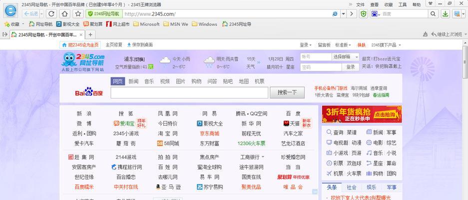Choose search engine via Baidu paw icon
Screen dimensions: 468x200
pos(376,14)
